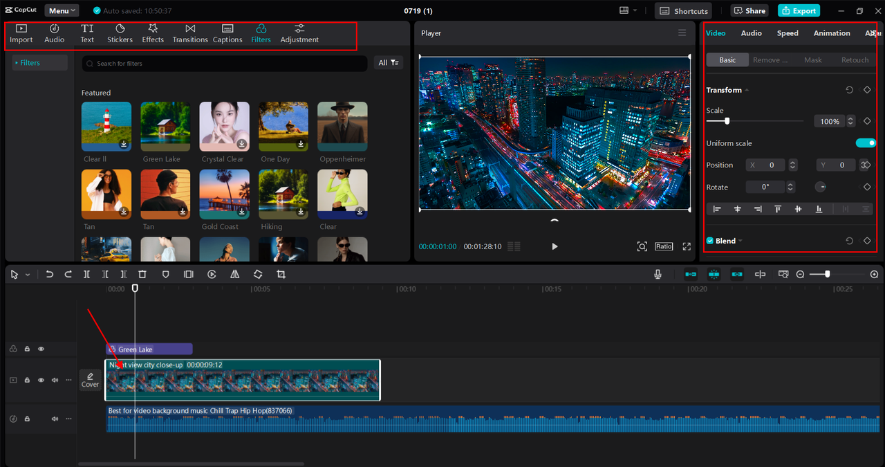Click the Scale percentage stepper
Screen dimensions: 885x467
(850, 121)
